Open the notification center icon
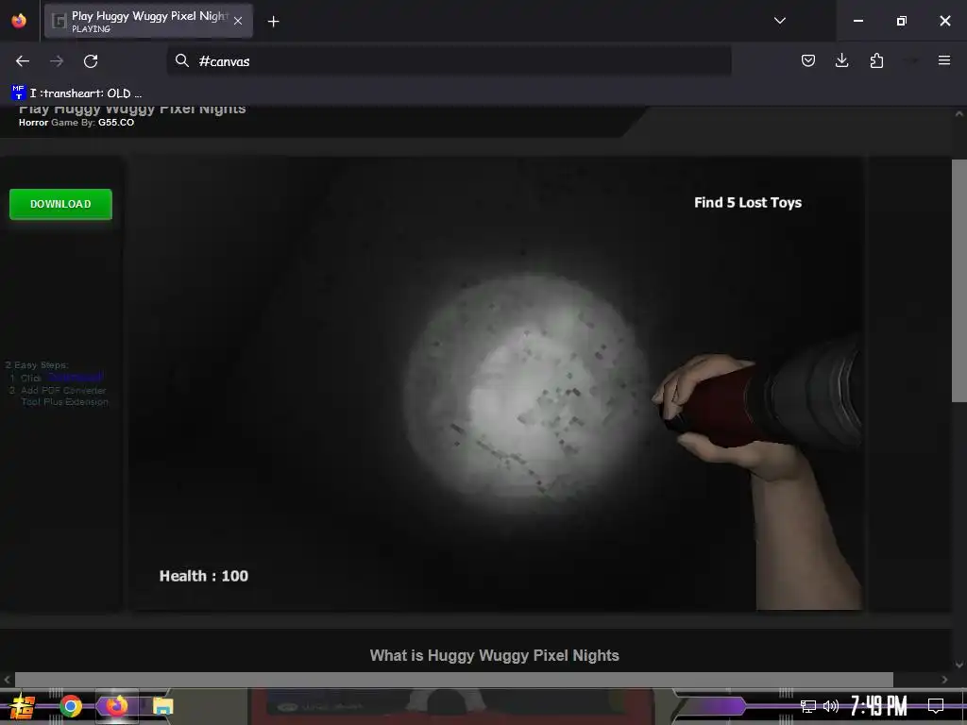Image resolution: width=967 pixels, height=725 pixels. (x=936, y=706)
